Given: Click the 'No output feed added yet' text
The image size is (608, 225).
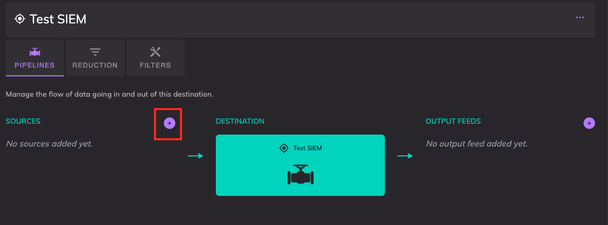Looking at the screenshot, I should pos(476,143).
